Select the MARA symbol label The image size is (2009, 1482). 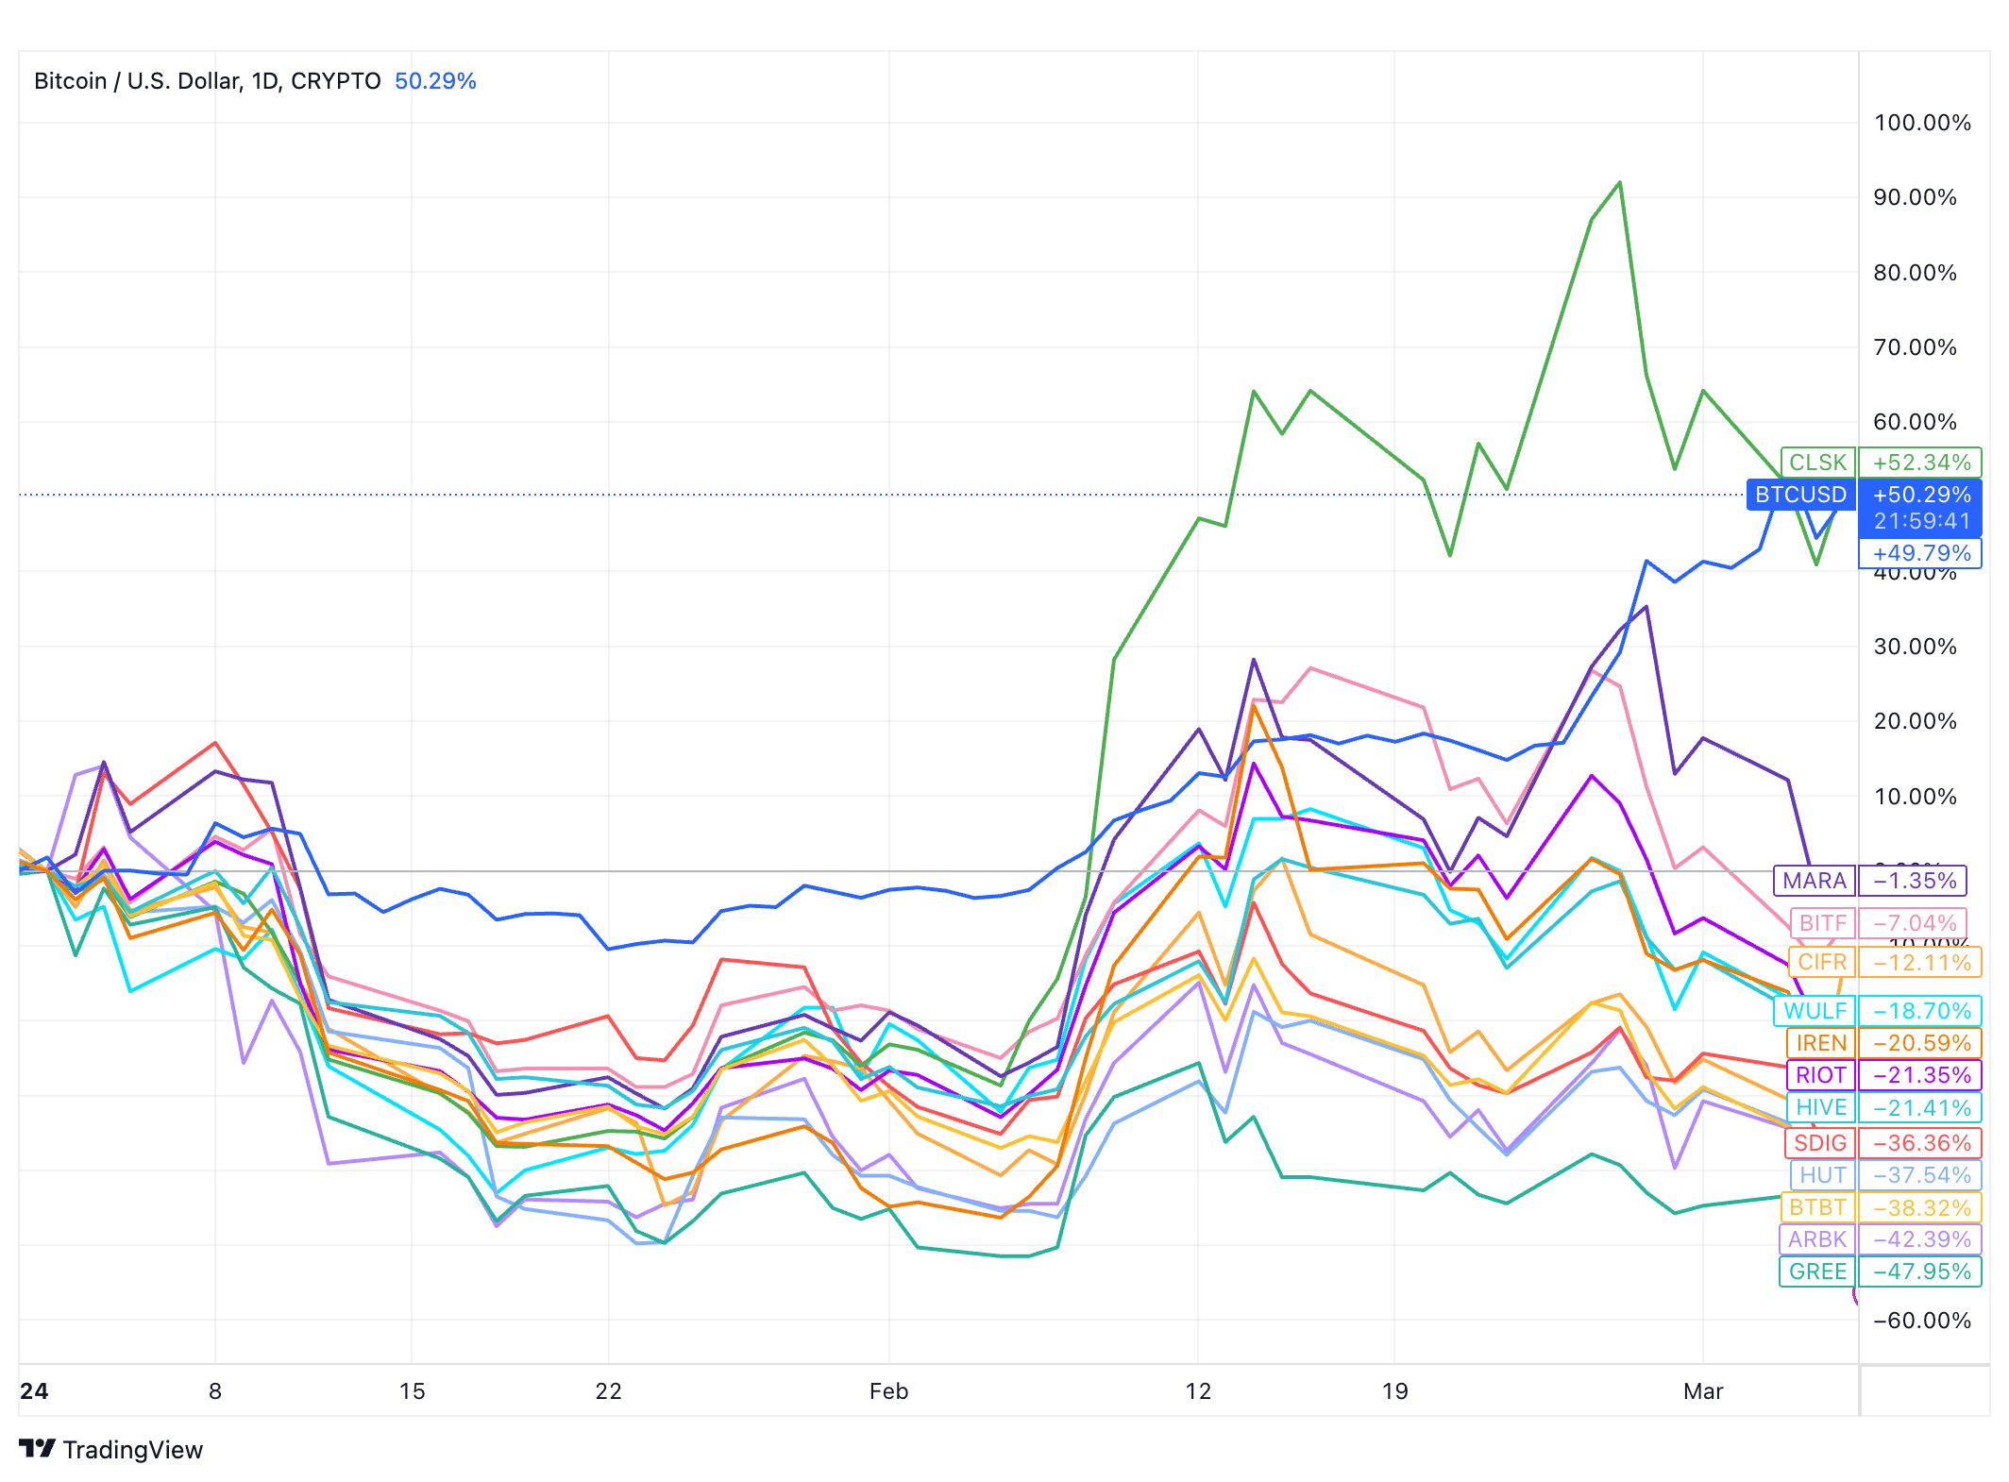coord(1814,881)
